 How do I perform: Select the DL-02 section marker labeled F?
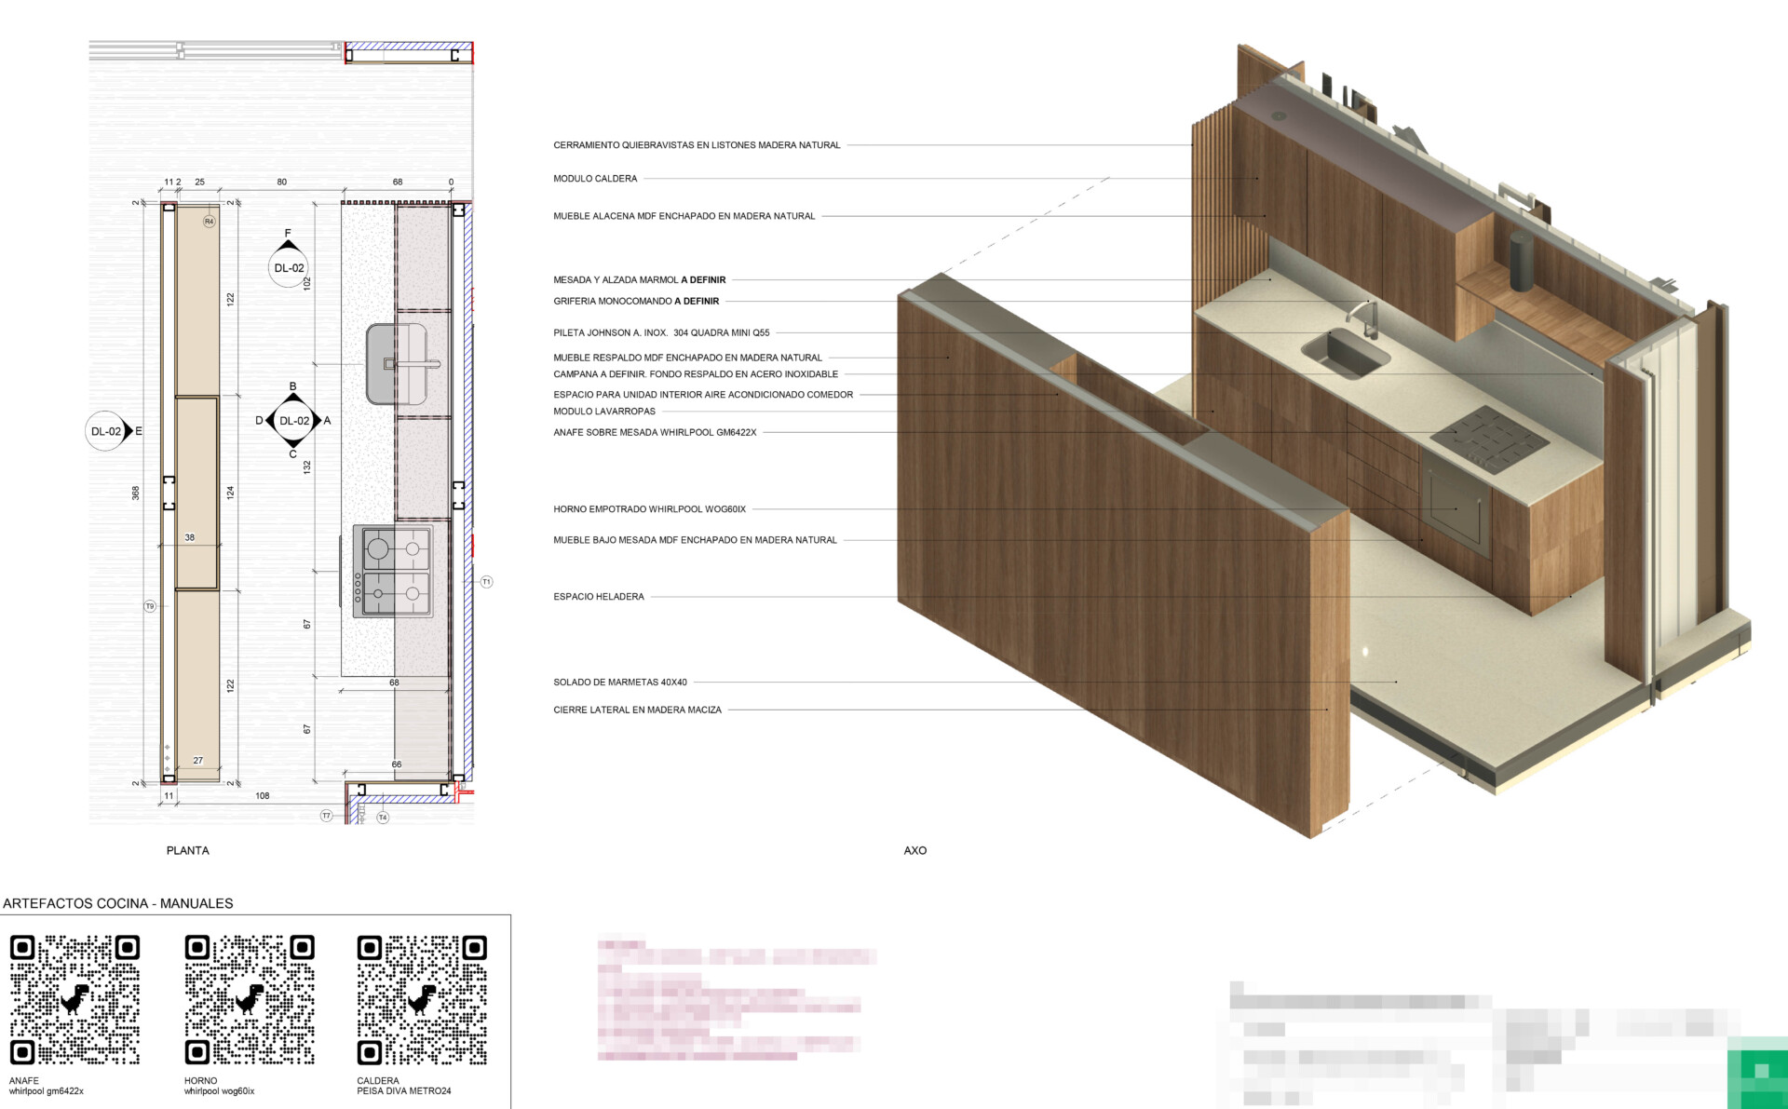pyautogui.click(x=289, y=266)
